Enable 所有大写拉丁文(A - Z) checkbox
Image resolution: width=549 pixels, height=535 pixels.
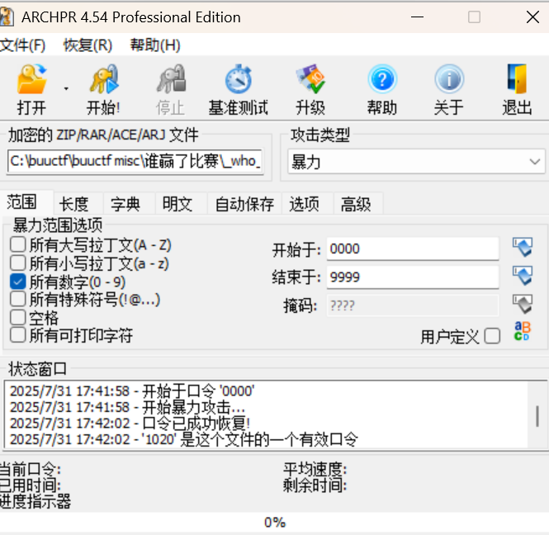coord(18,244)
